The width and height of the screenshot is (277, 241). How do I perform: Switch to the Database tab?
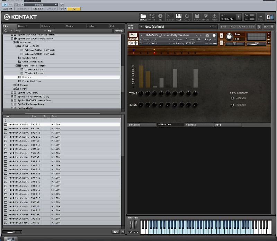pos(53,26)
